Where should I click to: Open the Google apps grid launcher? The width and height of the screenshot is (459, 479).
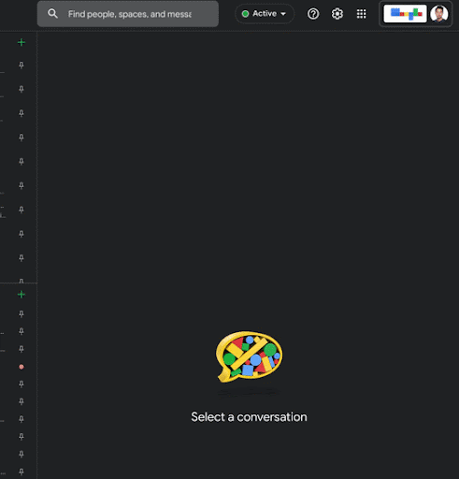click(x=362, y=14)
